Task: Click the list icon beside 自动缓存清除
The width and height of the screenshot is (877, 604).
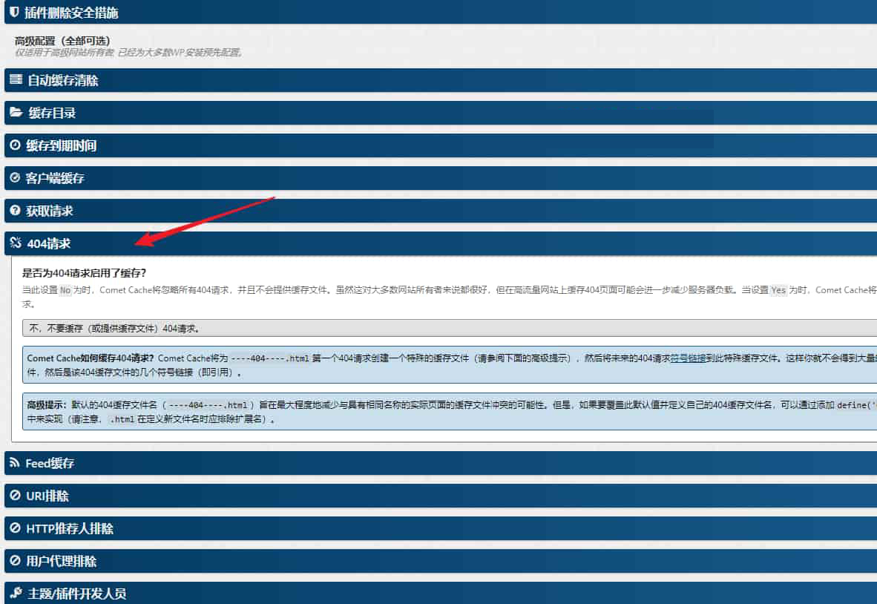Action: click(x=16, y=79)
